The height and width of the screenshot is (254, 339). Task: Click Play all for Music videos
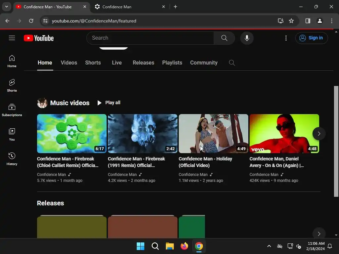pos(109,103)
